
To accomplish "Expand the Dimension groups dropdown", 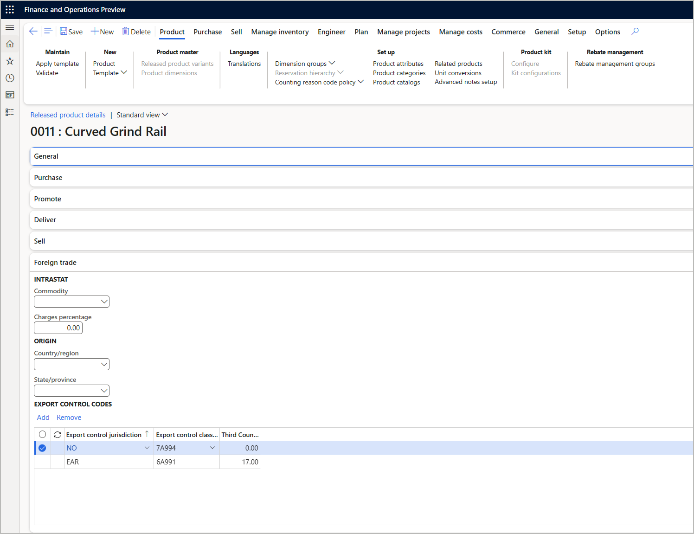I will coord(332,63).
